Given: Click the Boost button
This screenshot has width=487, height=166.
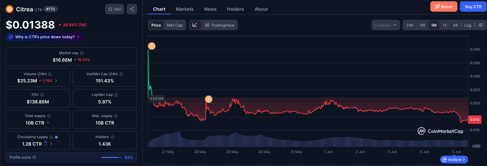Looking at the screenshot, I should point(444,7).
